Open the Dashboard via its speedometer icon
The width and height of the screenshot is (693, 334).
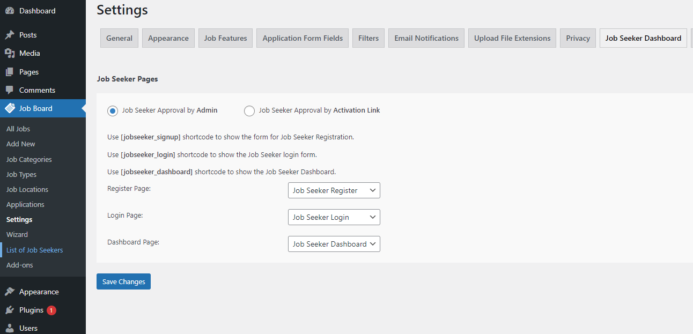pos(10,10)
